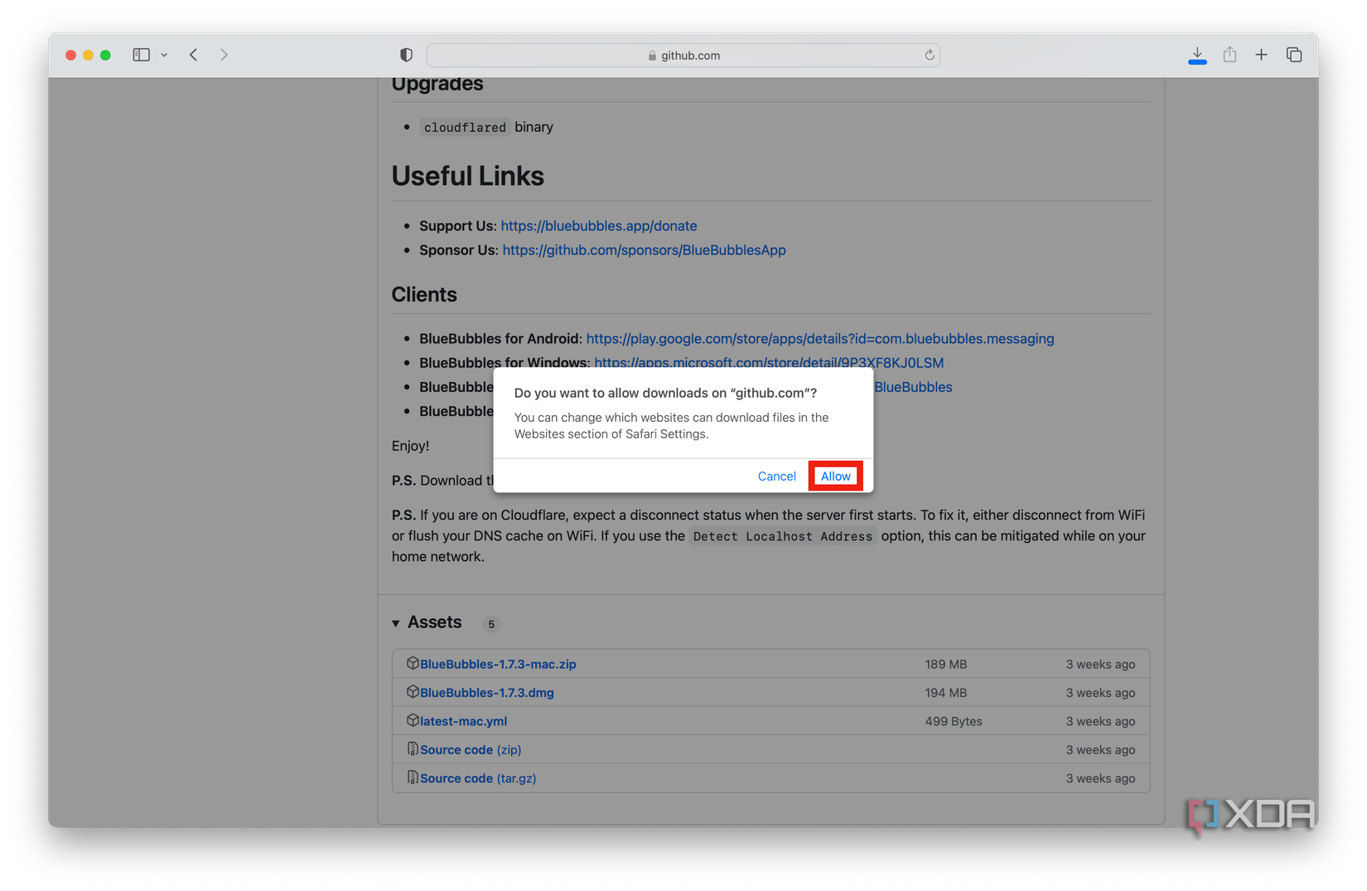Click the 'cloudflared' code text
This screenshot has height=891, width=1367.
coord(465,127)
